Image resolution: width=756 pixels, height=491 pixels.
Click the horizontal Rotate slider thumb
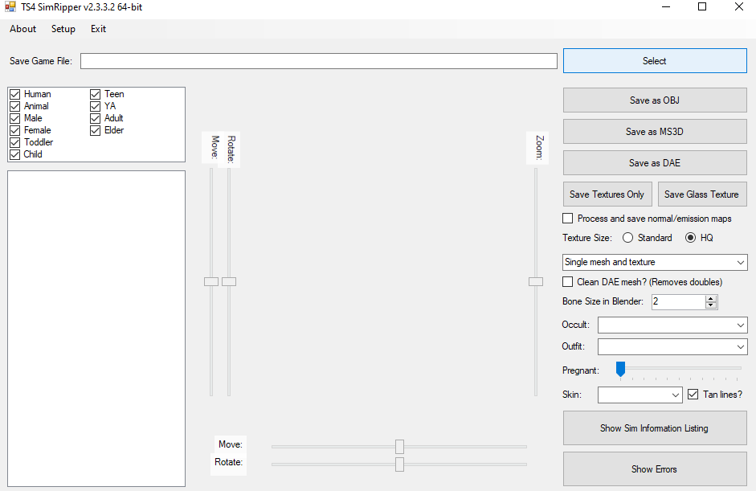(x=400, y=464)
